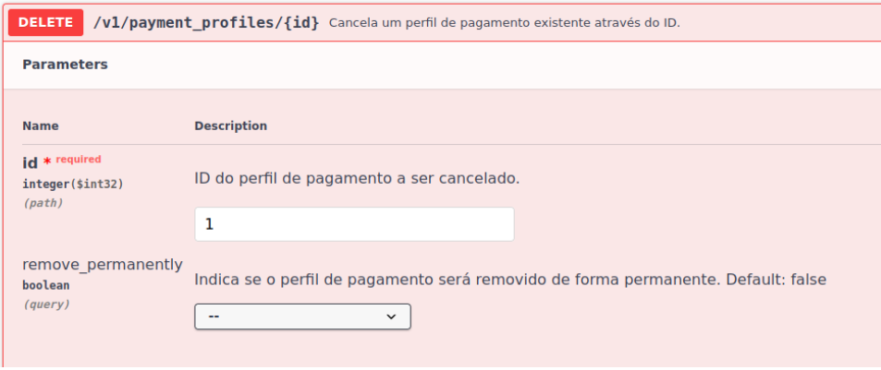Click the red 'required' label
Screen dimensions: 881x370
[x=79, y=159]
